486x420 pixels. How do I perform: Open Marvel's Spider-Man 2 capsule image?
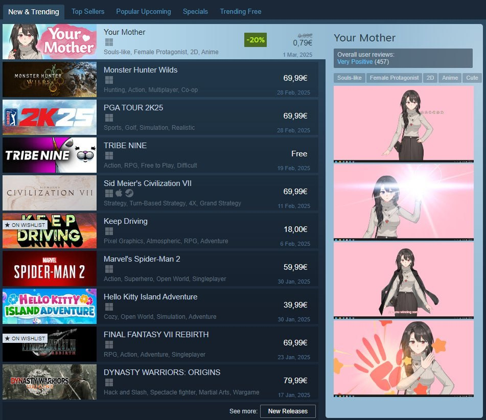(x=50, y=268)
